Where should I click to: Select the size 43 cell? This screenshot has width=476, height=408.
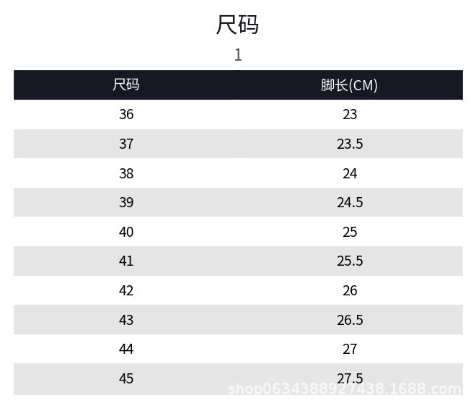(x=126, y=319)
